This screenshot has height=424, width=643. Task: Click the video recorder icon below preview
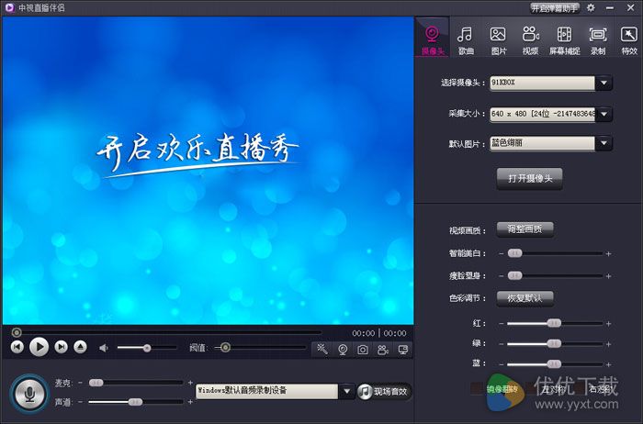[383, 350]
